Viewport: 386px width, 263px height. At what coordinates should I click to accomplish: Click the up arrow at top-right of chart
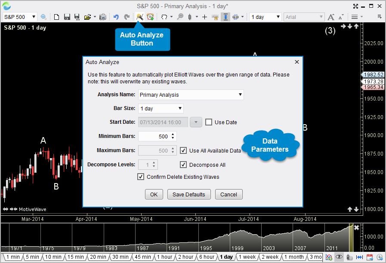[356, 26]
